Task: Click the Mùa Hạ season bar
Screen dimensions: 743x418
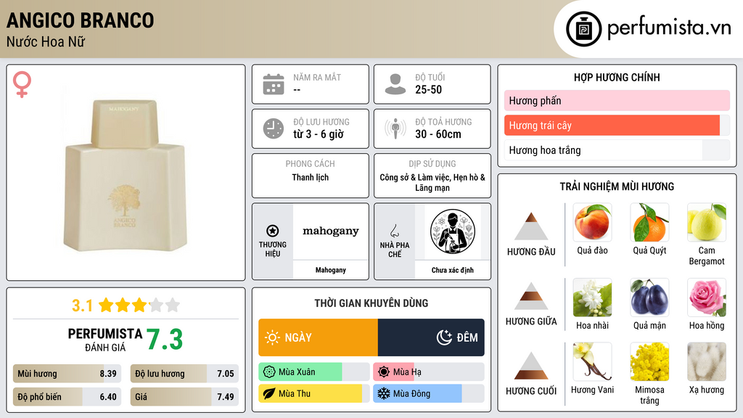Action: 428,372
